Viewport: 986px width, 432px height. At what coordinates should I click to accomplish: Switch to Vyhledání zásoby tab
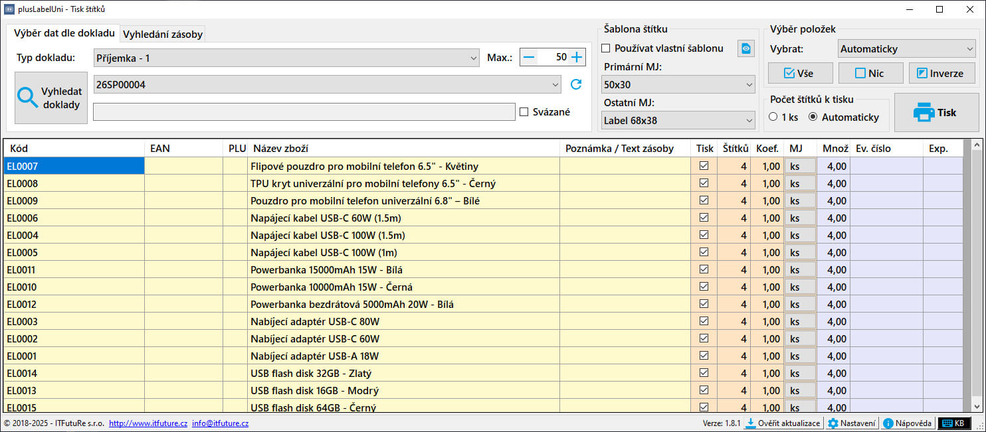[x=163, y=34]
